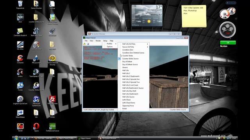Open the View menu in Object Viewer
The height and width of the screenshot is (140, 250).
(91, 41)
